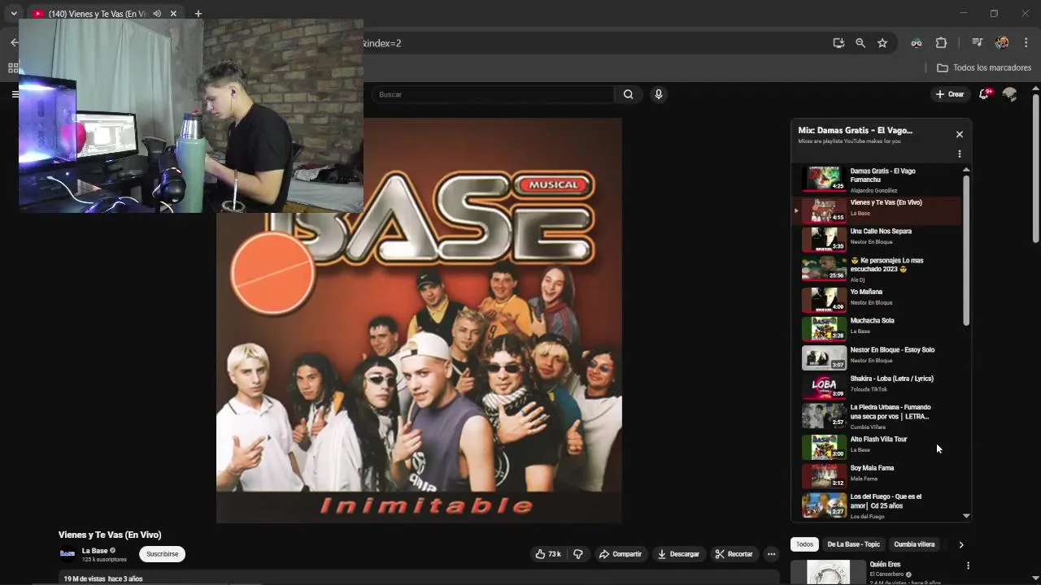Play Ke personajes Lo mas escuchado 2023

(878, 268)
